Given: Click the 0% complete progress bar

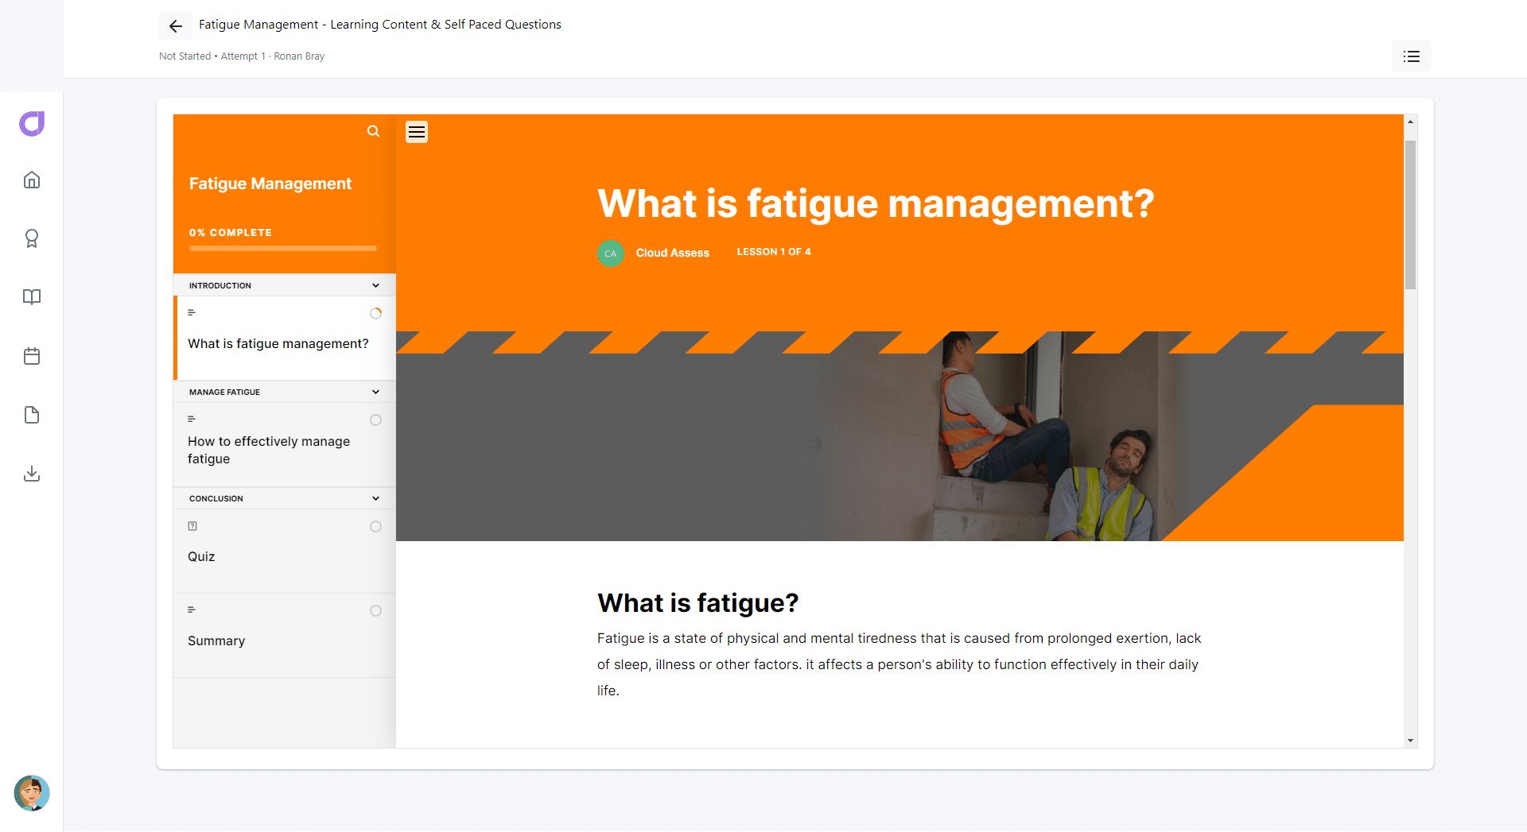Looking at the screenshot, I should [283, 249].
